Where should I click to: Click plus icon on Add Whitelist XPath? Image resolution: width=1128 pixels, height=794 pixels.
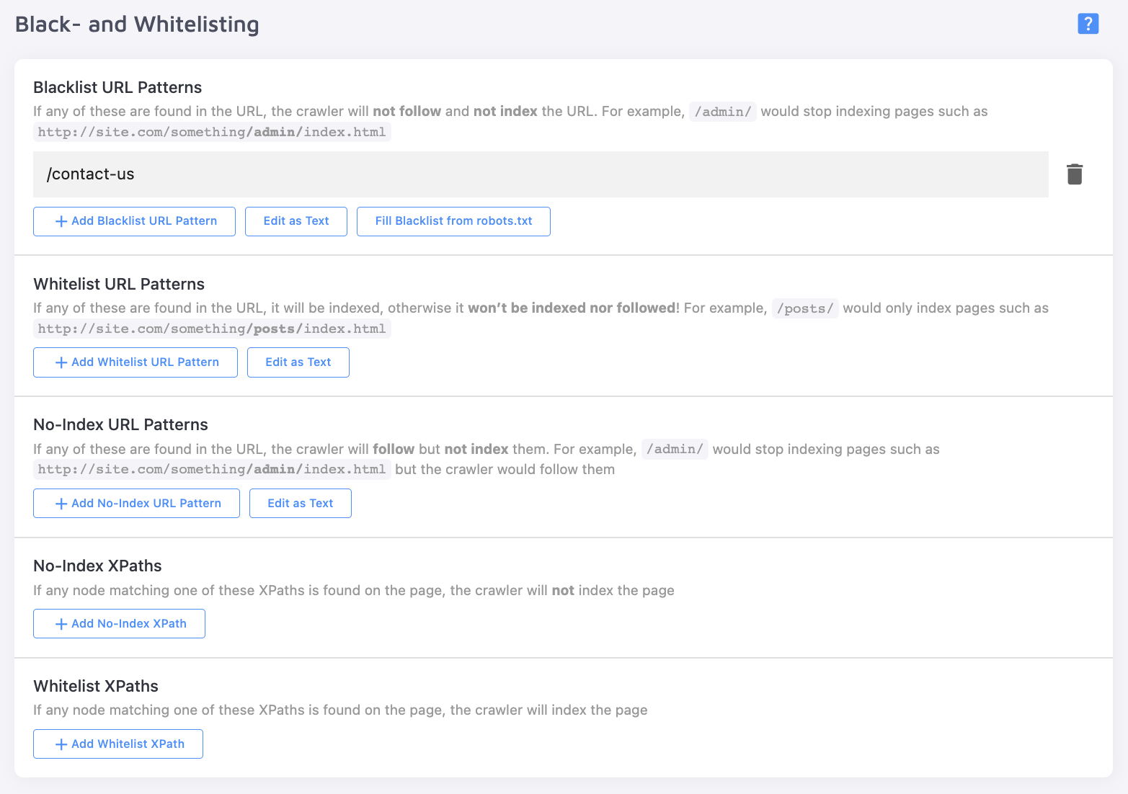point(61,744)
